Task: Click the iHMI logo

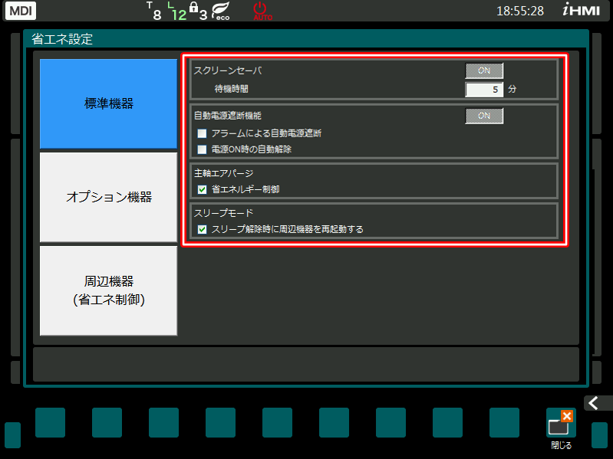Action: (581, 10)
